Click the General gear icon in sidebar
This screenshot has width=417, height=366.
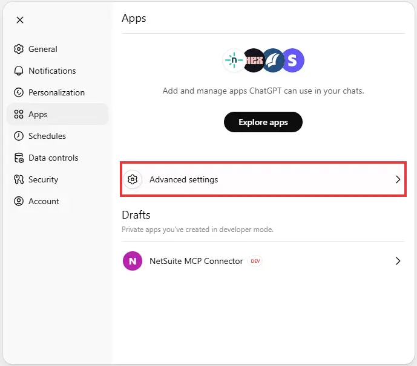19,49
